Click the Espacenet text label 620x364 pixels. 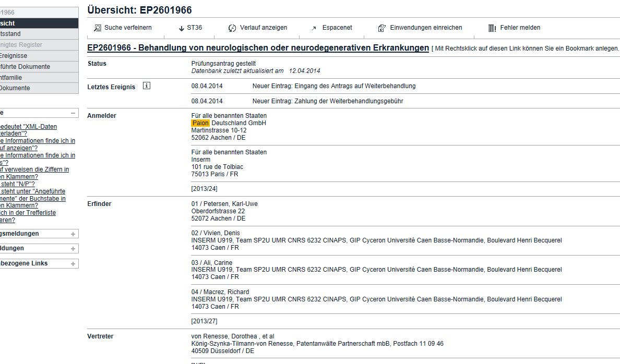[x=337, y=28]
